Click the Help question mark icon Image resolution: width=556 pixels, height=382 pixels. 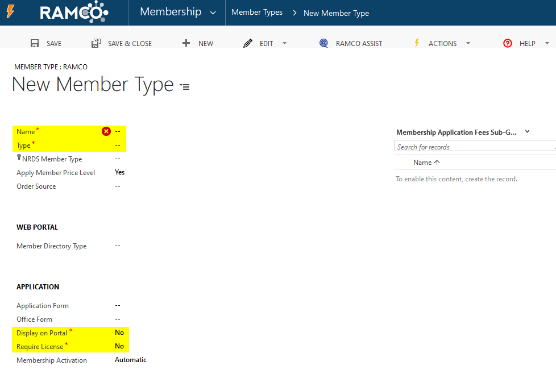point(508,43)
